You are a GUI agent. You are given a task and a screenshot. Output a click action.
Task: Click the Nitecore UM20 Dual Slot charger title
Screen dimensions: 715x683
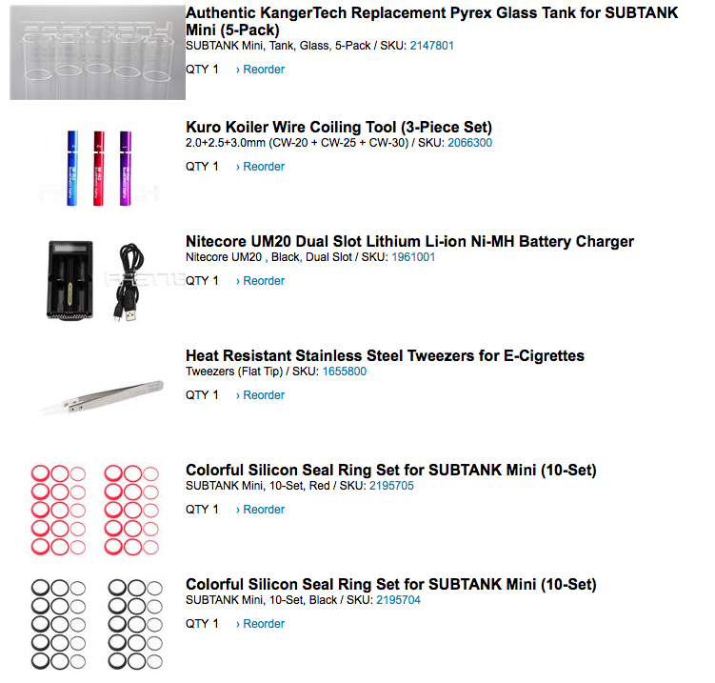coord(409,241)
